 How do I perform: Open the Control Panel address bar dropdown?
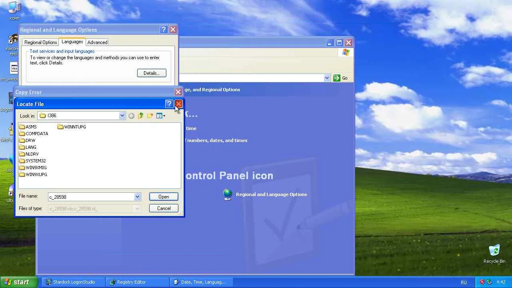(x=327, y=78)
